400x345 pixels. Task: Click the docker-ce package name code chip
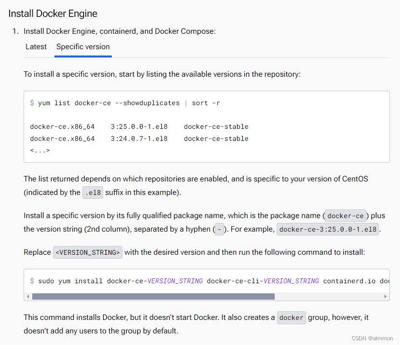click(345, 216)
